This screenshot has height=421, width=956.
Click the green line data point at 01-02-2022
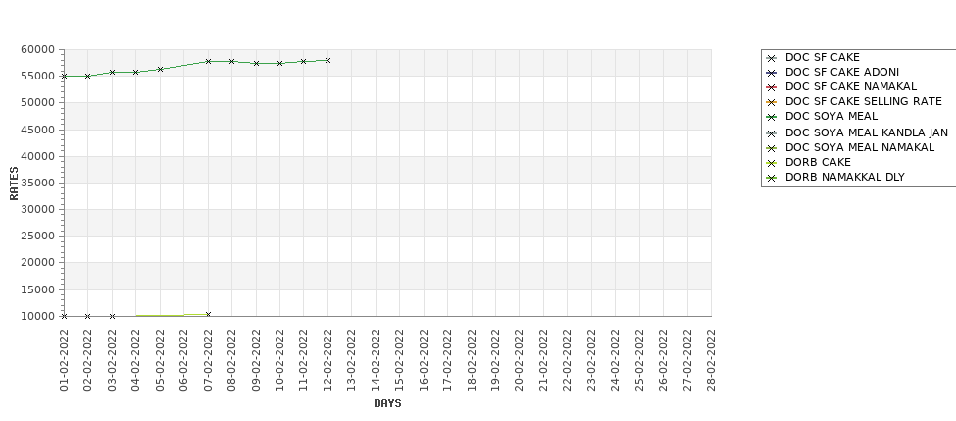click(x=64, y=77)
